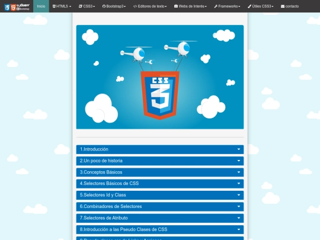
Task: Click the GitHub icon beside Bootstrap3
Action: pos(104,7)
